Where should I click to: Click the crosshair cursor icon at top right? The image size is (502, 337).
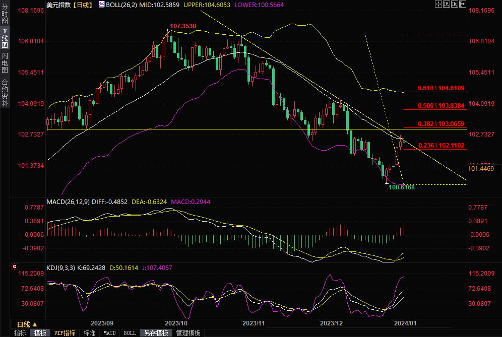(438, 4)
